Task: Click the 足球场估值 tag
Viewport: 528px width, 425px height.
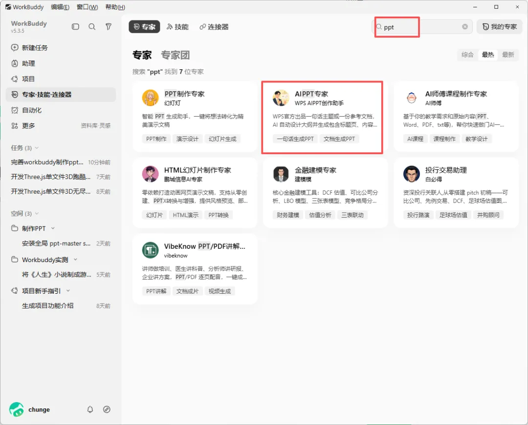Action: click(x=453, y=215)
